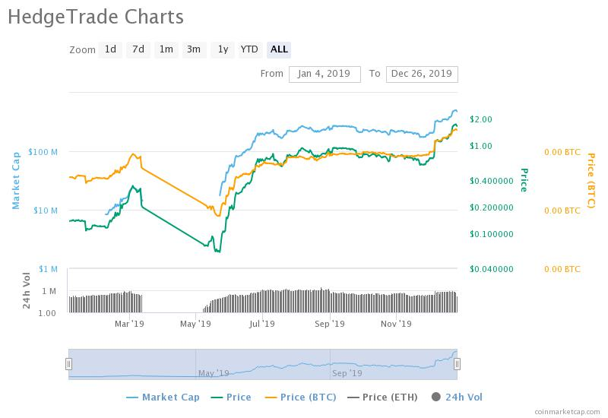Click the $1 M market cap axis label
The width and height of the screenshot is (608, 418).
48,269
